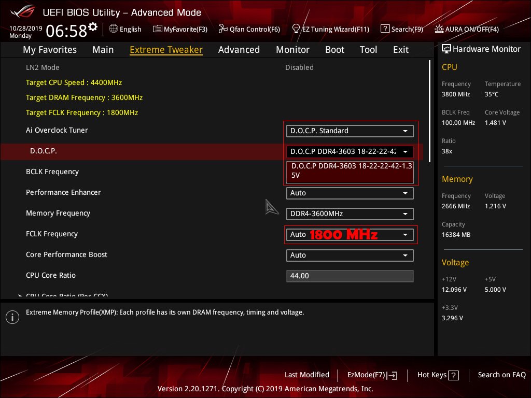
Task: Open Memory Frequency DDR4-3600MHz dropdown
Action: point(350,214)
